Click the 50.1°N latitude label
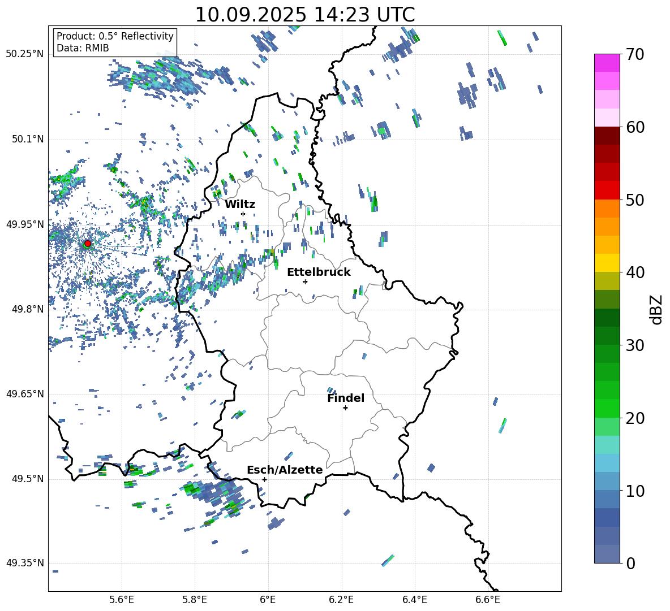Screen dimensions: 670x611 pyautogui.click(x=27, y=139)
